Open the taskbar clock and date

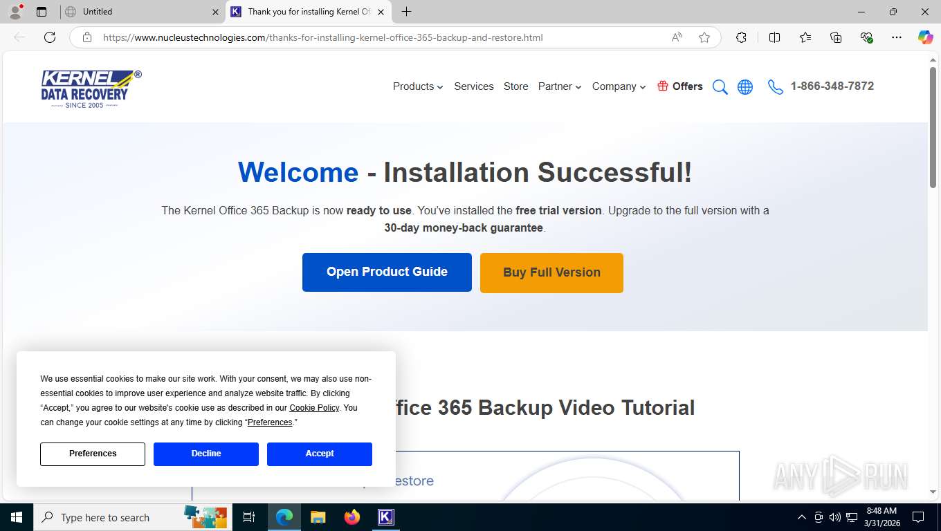pyautogui.click(x=881, y=517)
